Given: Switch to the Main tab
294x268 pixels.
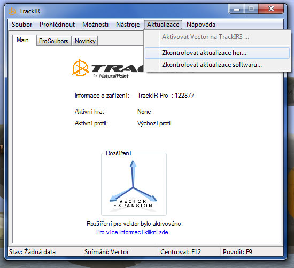Looking at the screenshot, I should (24, 40).
